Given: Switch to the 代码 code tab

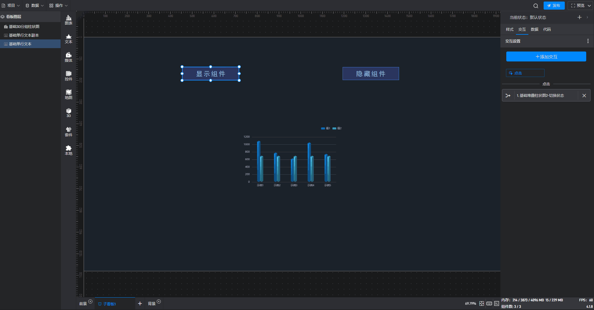Looking at the screenshot, I should coord(547,29).
